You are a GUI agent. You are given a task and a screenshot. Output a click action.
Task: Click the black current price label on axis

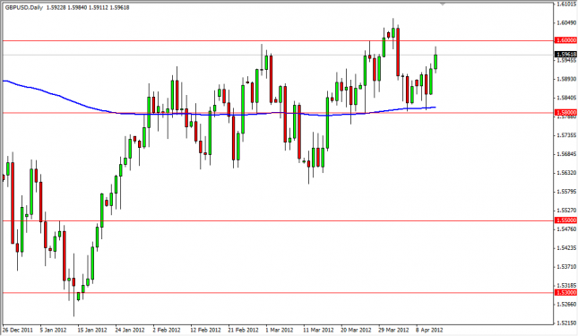[565, 54]
